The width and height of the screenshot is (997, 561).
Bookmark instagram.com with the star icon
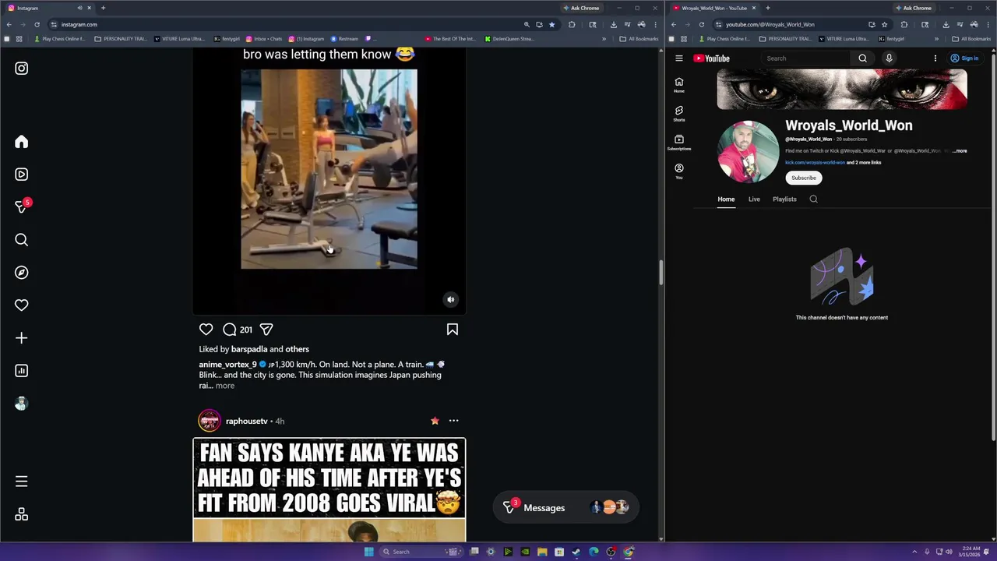click(551, 24)
